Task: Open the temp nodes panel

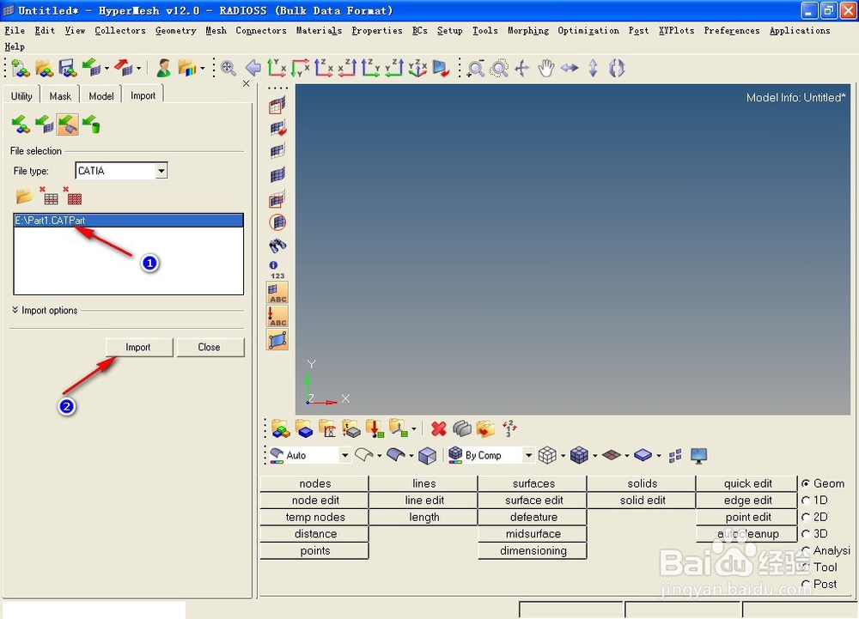Action: click(x=315, y=517)
